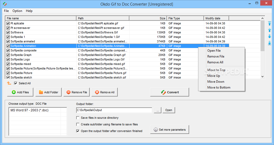Open the Help menu
This screenshot has height=145, width=274.
[29, 11]
